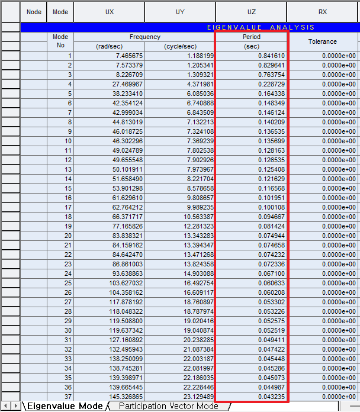Select the row header for mode 1
360x412 pixels.
[x=10, y=56]
